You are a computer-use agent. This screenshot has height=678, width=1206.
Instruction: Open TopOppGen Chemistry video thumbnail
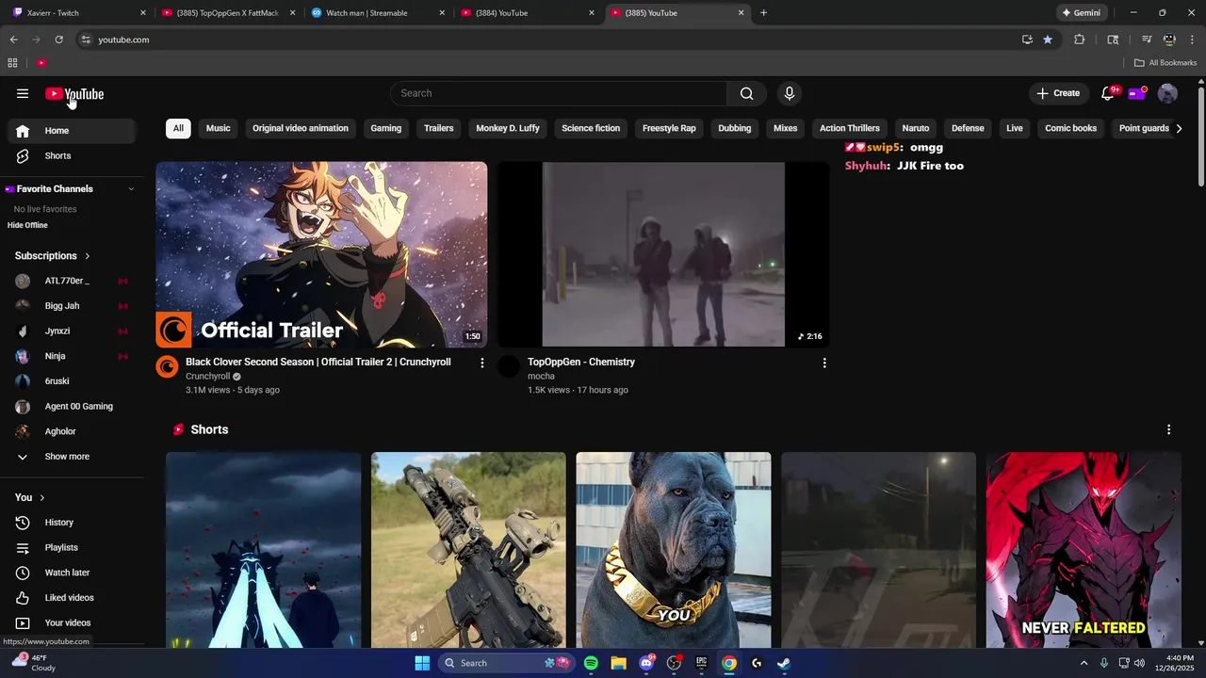pyautogui.click(x=663, y=254)
